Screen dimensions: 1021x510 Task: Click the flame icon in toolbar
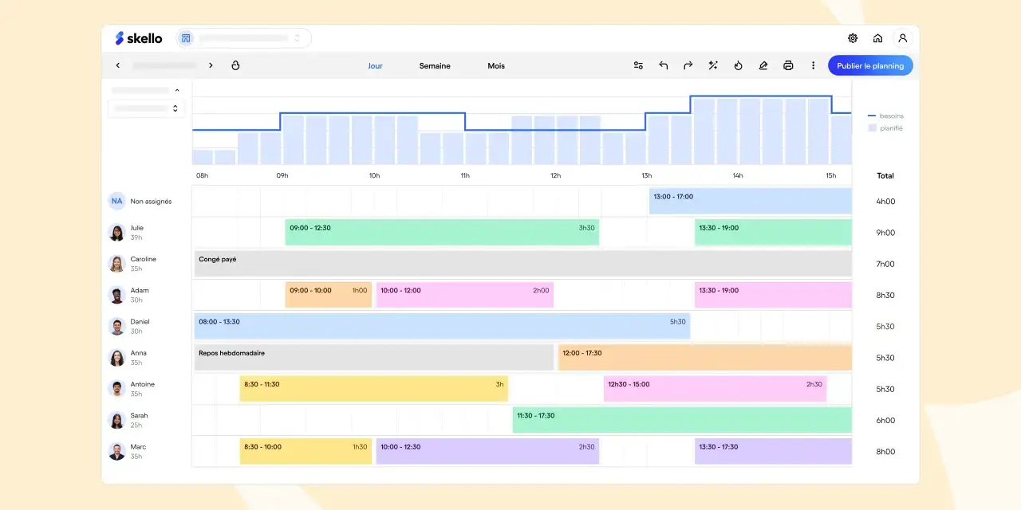pyautogui.click(x=738, y=65)
